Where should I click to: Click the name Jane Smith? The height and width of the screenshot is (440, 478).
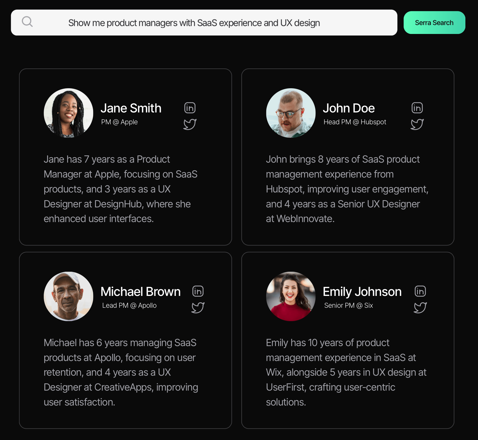point(131,108)
